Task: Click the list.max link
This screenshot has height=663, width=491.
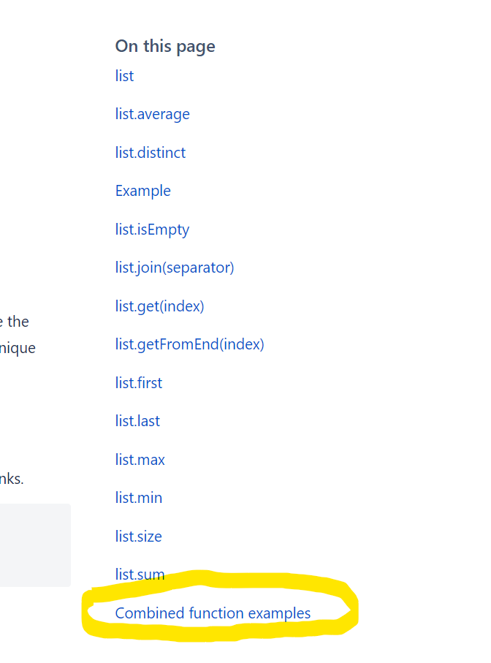Action: tap(140, 460)
